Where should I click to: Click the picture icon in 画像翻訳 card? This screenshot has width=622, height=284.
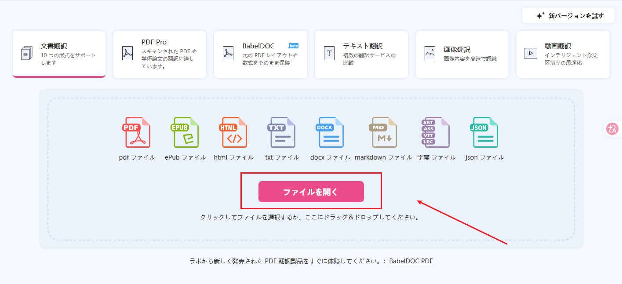(x=429, y=53)
